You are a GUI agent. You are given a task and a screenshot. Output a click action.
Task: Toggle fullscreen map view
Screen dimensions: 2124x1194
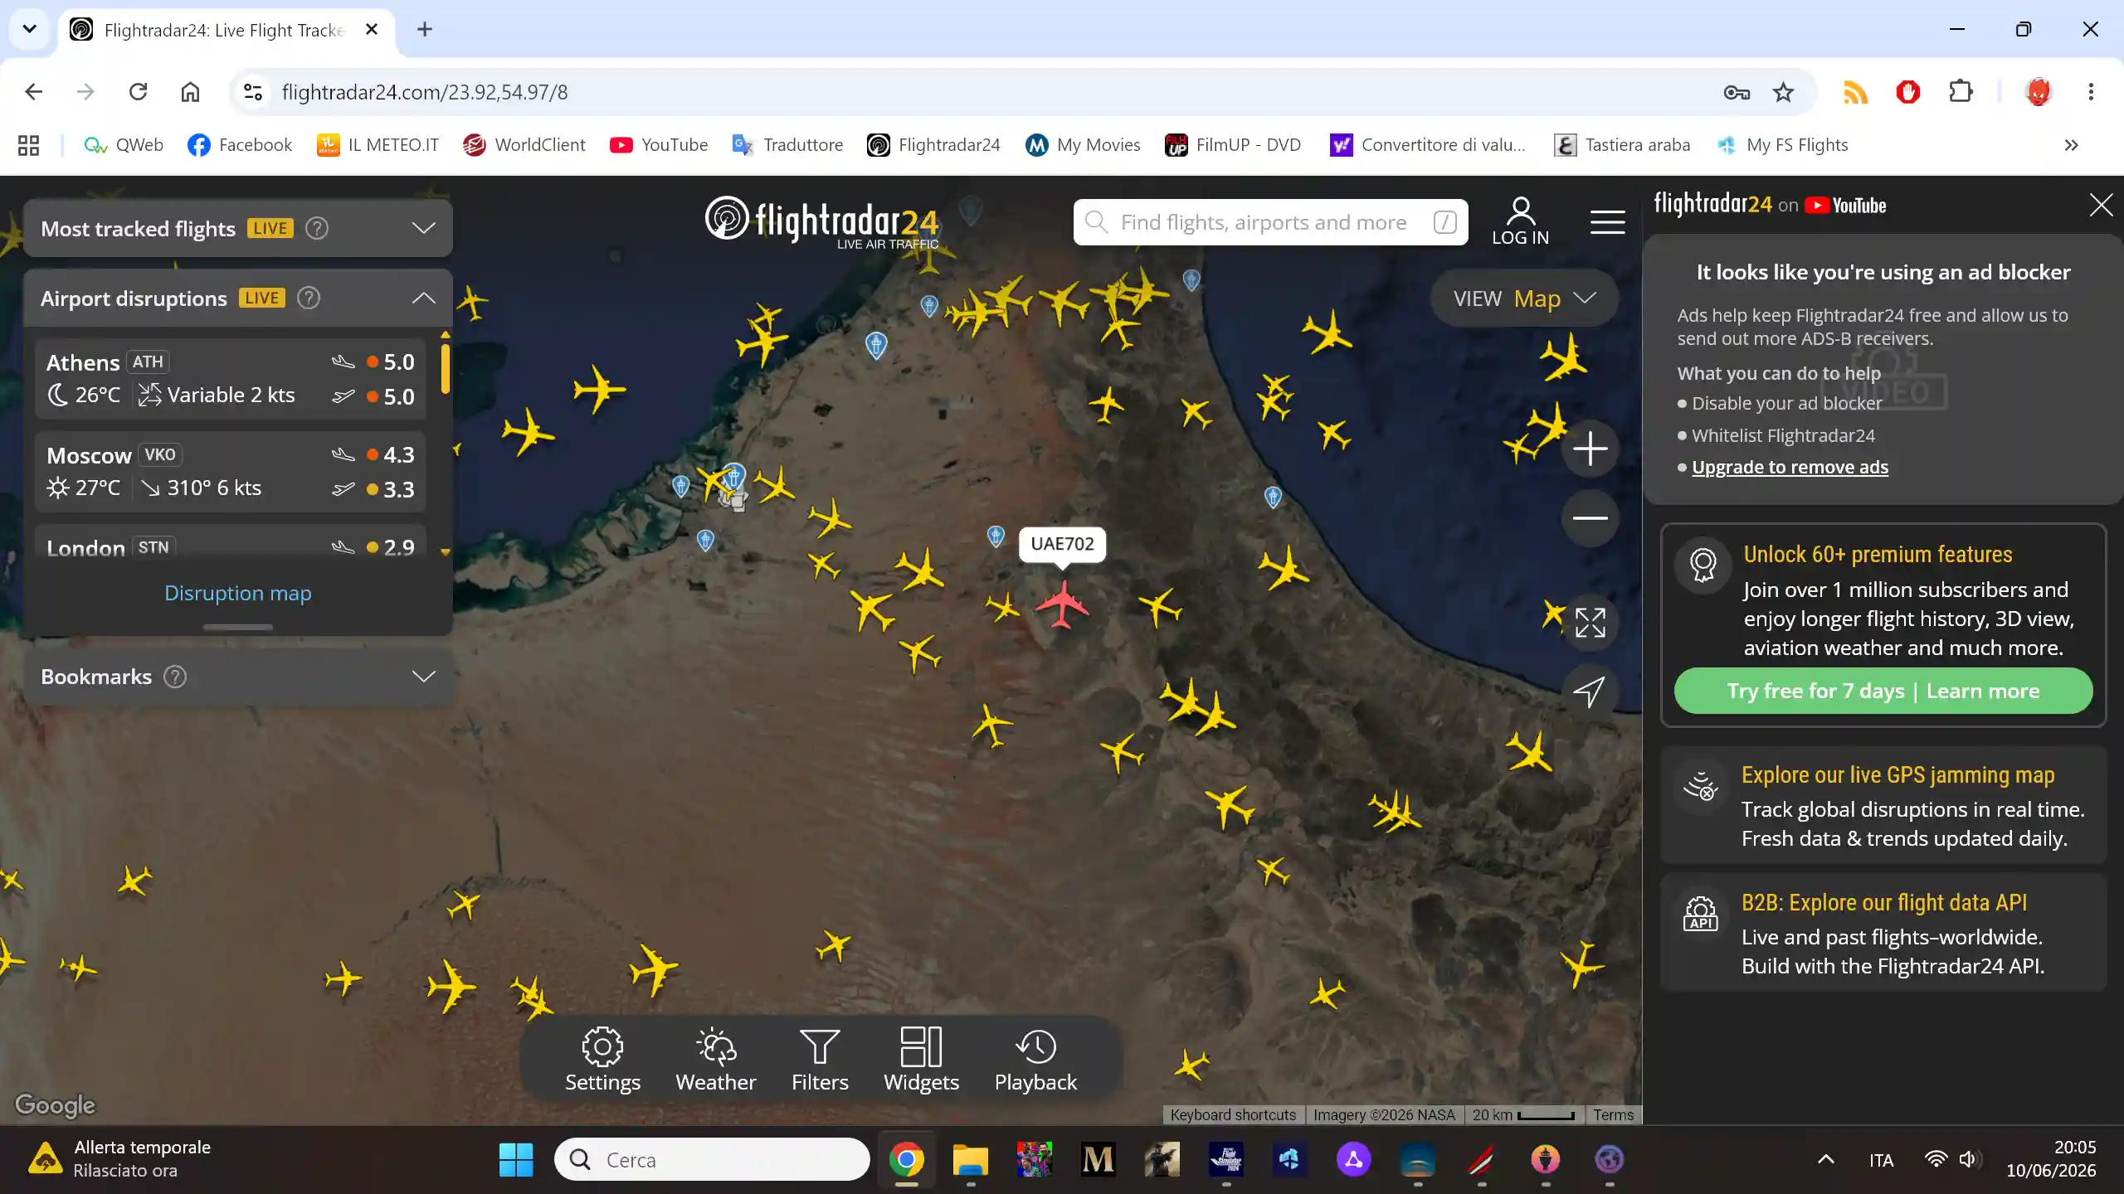(x=1590, y=623)
